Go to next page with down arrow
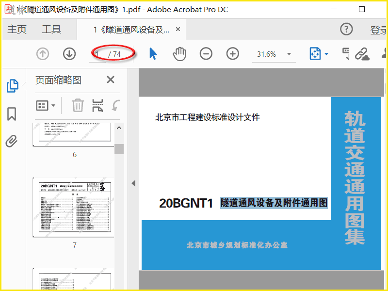 [x=69, y=54]
